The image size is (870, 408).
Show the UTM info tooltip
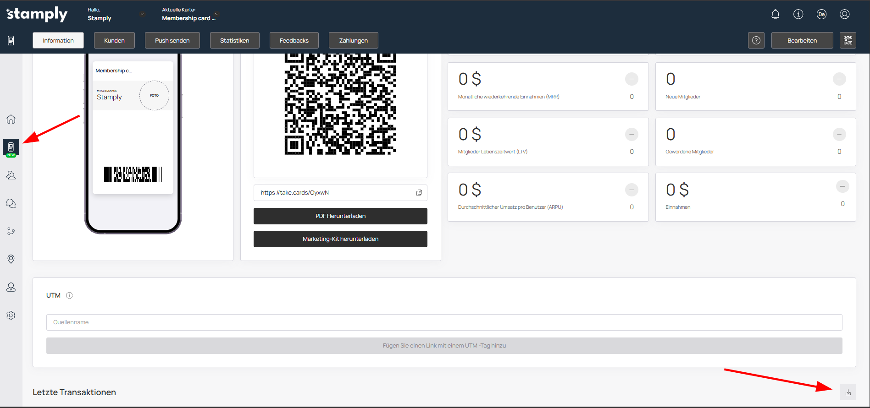[x=69, y=295]
